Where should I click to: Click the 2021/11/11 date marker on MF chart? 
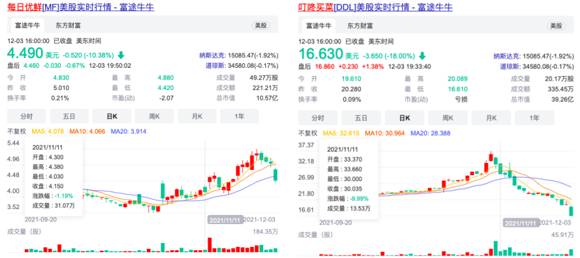coord(225,220)
